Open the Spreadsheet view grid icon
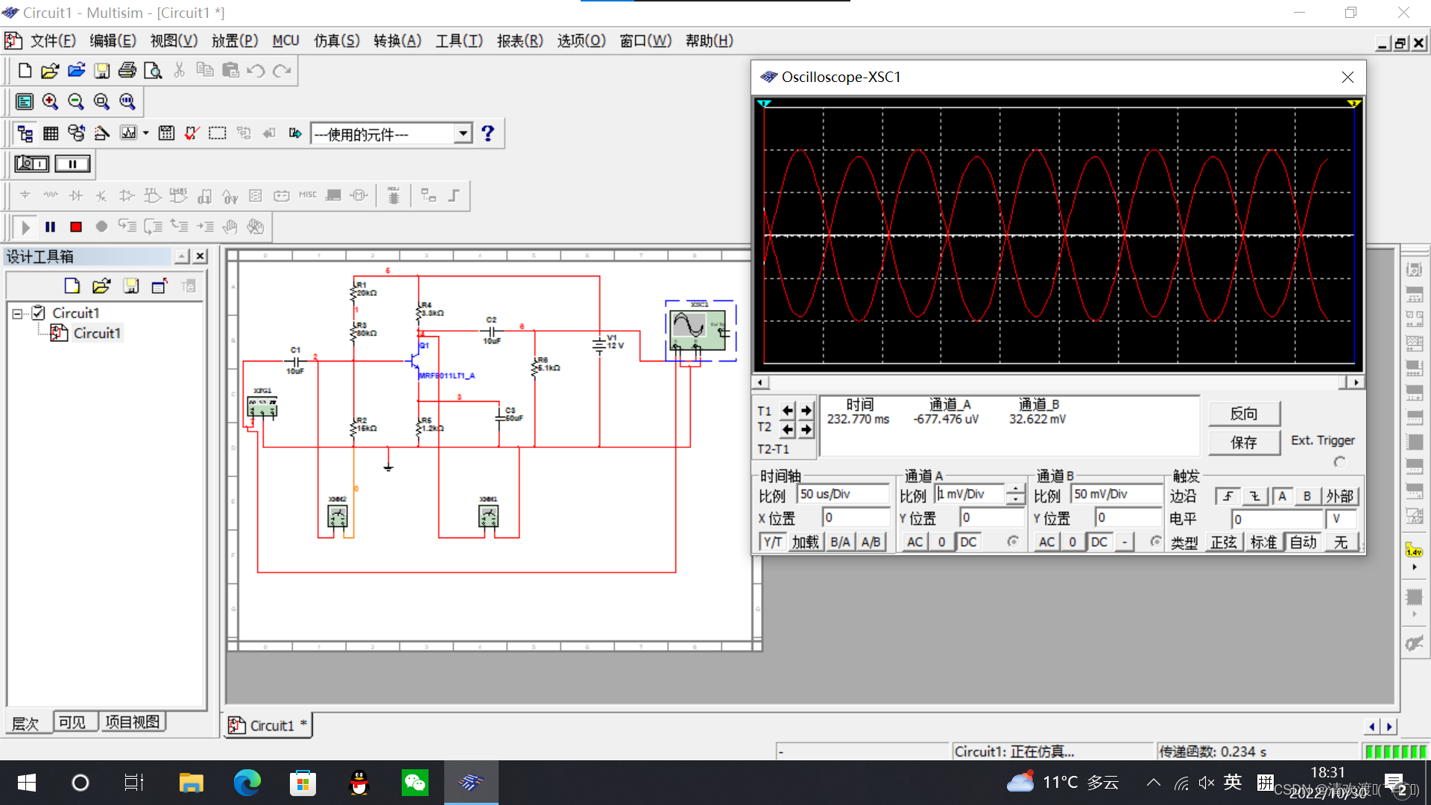 pos(51,133)
